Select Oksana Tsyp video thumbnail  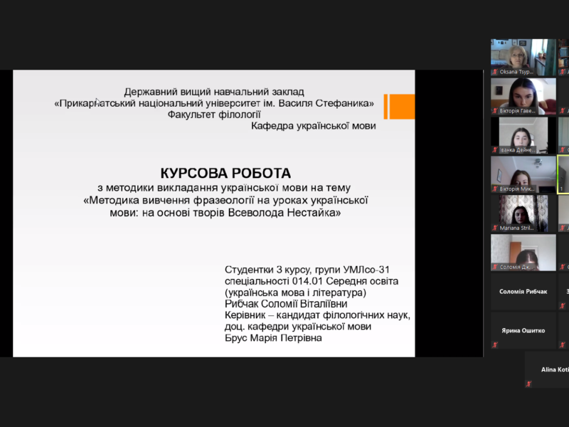click(523, 54)
